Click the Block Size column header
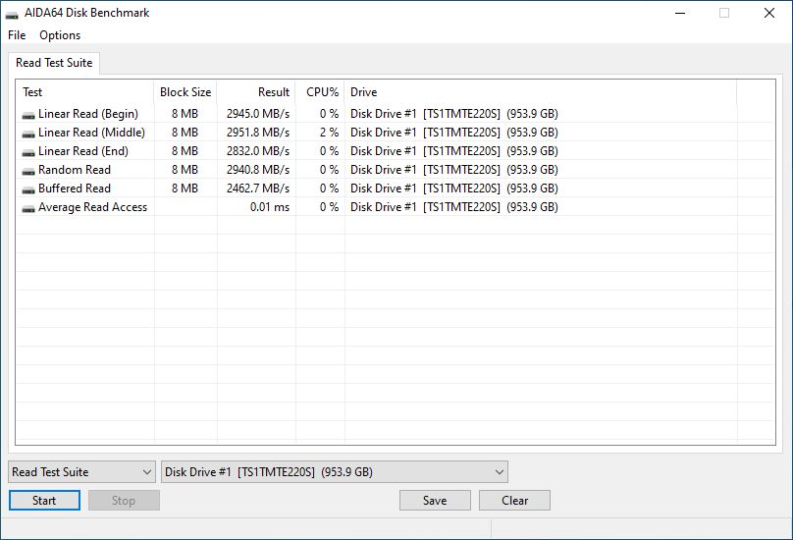The width and height of the screenshot is (793, 540). pos(185,92)
